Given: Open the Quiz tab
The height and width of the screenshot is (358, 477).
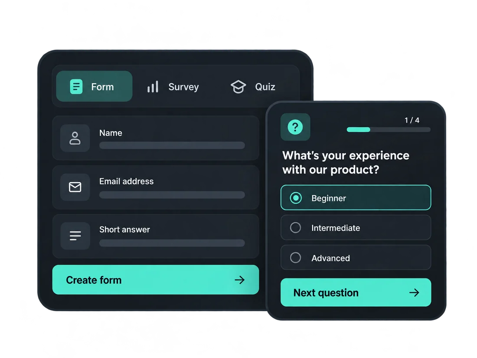Looking at the screenshot, I should point(253,87).
